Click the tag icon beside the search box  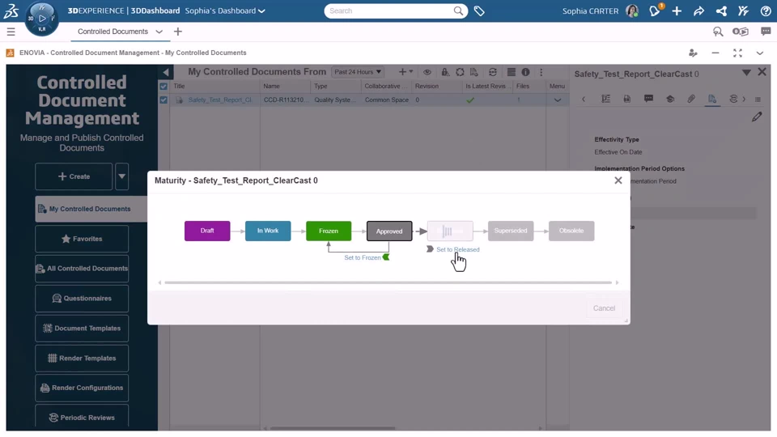pyautogui.click(x=479, y=11)
